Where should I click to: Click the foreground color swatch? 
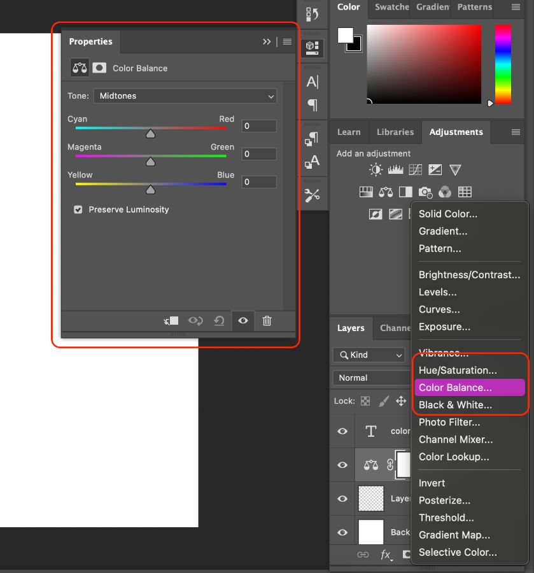click(345, 35)
